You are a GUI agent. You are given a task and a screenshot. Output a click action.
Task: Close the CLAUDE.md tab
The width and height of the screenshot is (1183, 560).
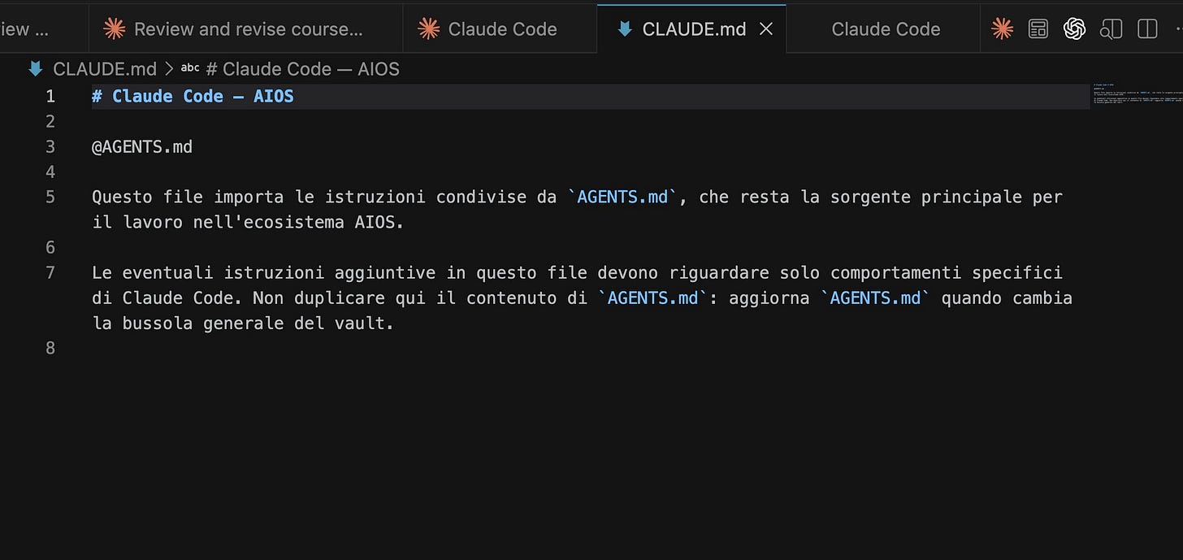click(765, 29)
